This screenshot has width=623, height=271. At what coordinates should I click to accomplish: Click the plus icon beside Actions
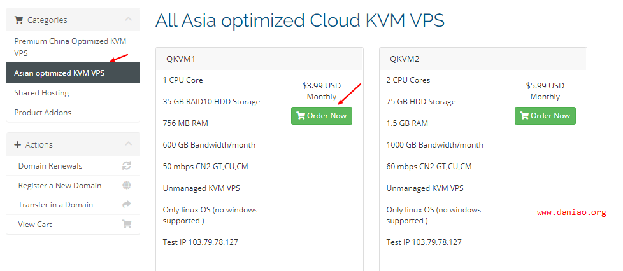[17, 145]
